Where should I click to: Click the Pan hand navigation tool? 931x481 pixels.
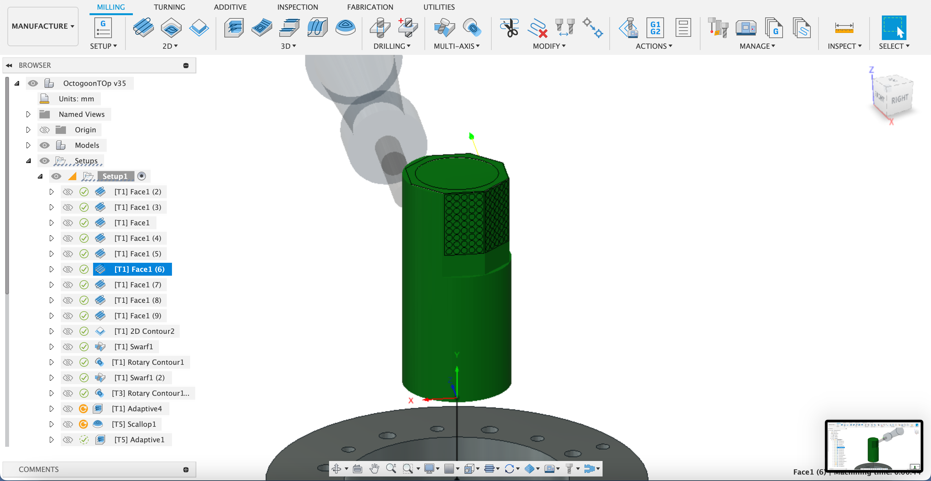(x=374, y=469)
